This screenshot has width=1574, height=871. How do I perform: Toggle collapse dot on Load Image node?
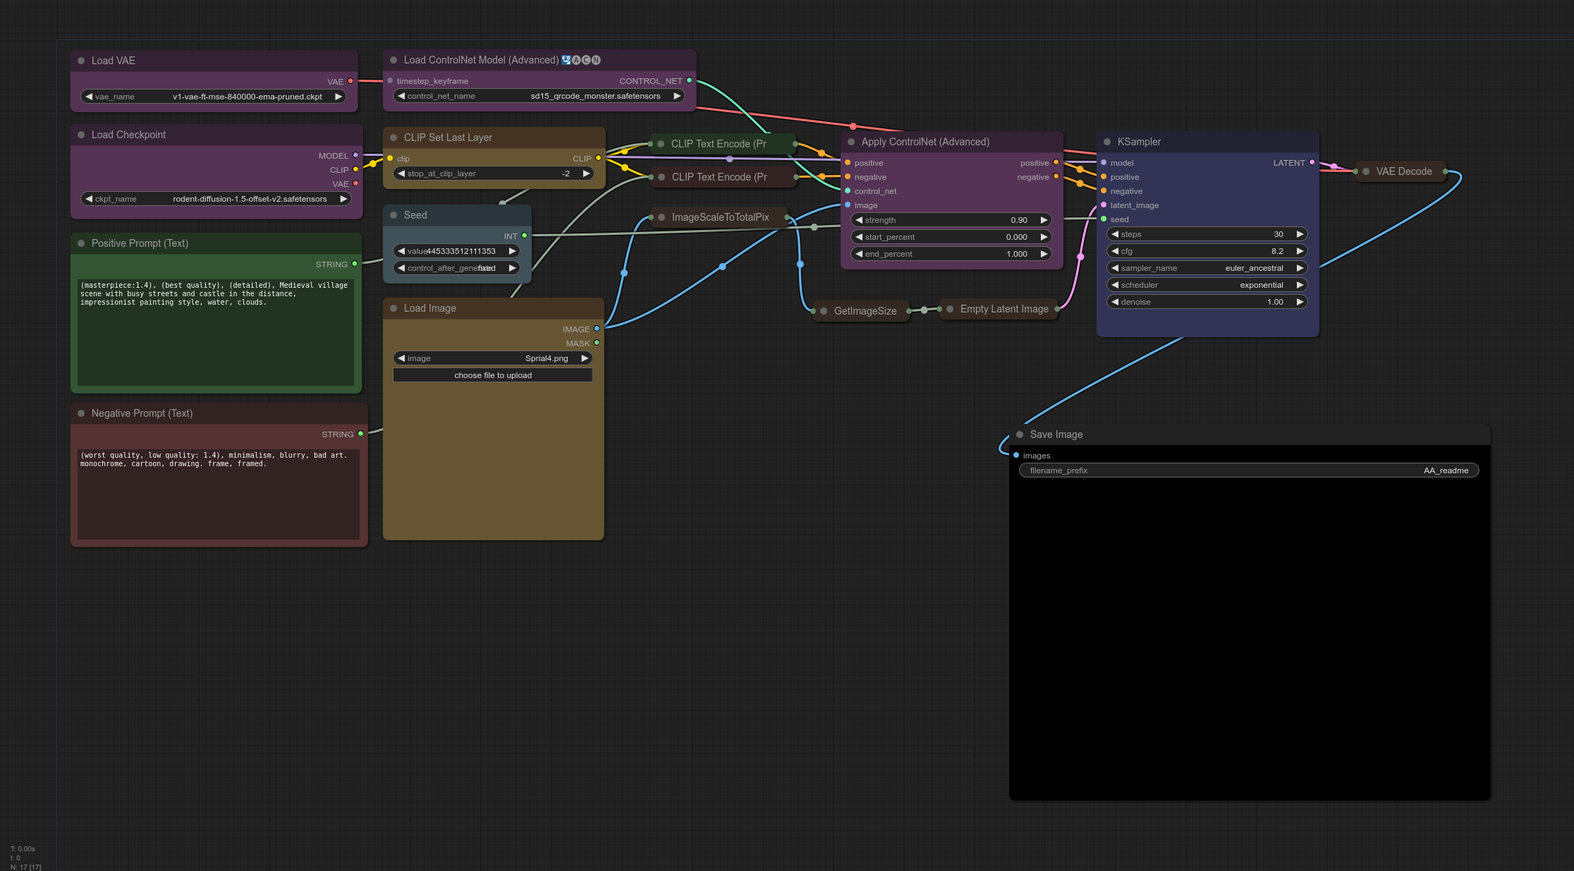point(393,308)
